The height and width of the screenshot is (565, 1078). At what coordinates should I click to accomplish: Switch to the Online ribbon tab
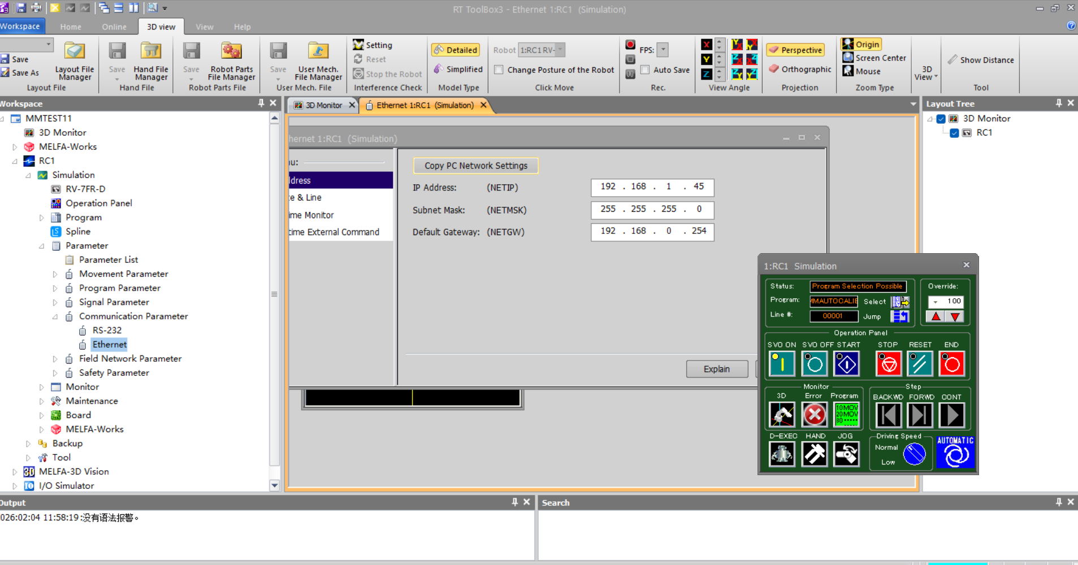pyautogui.click(x=114, y=27)
